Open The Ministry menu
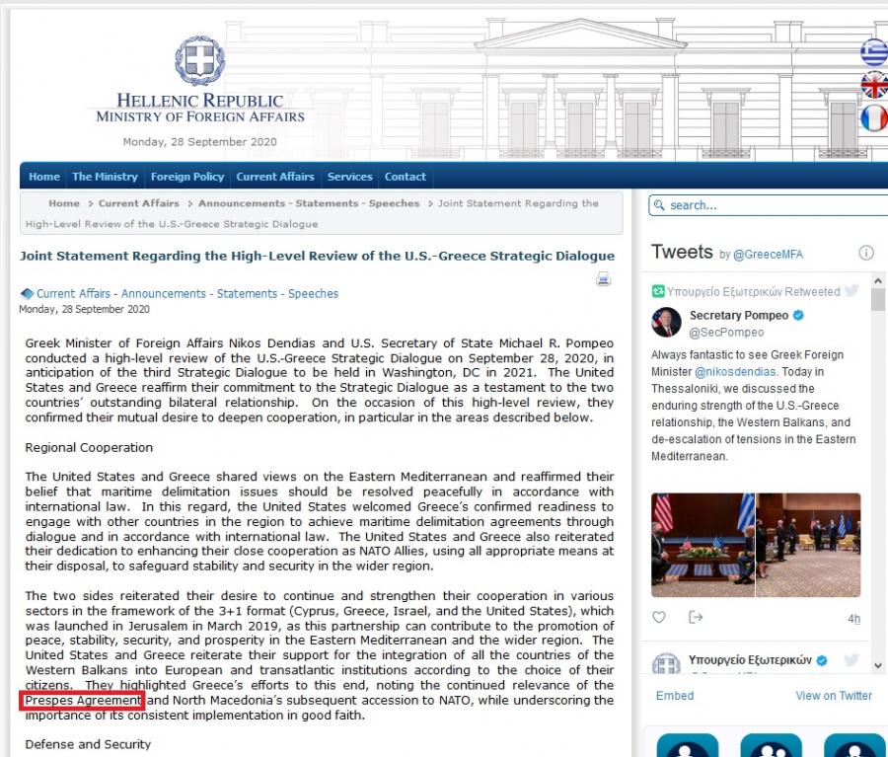888x757 pixels. 105,177
